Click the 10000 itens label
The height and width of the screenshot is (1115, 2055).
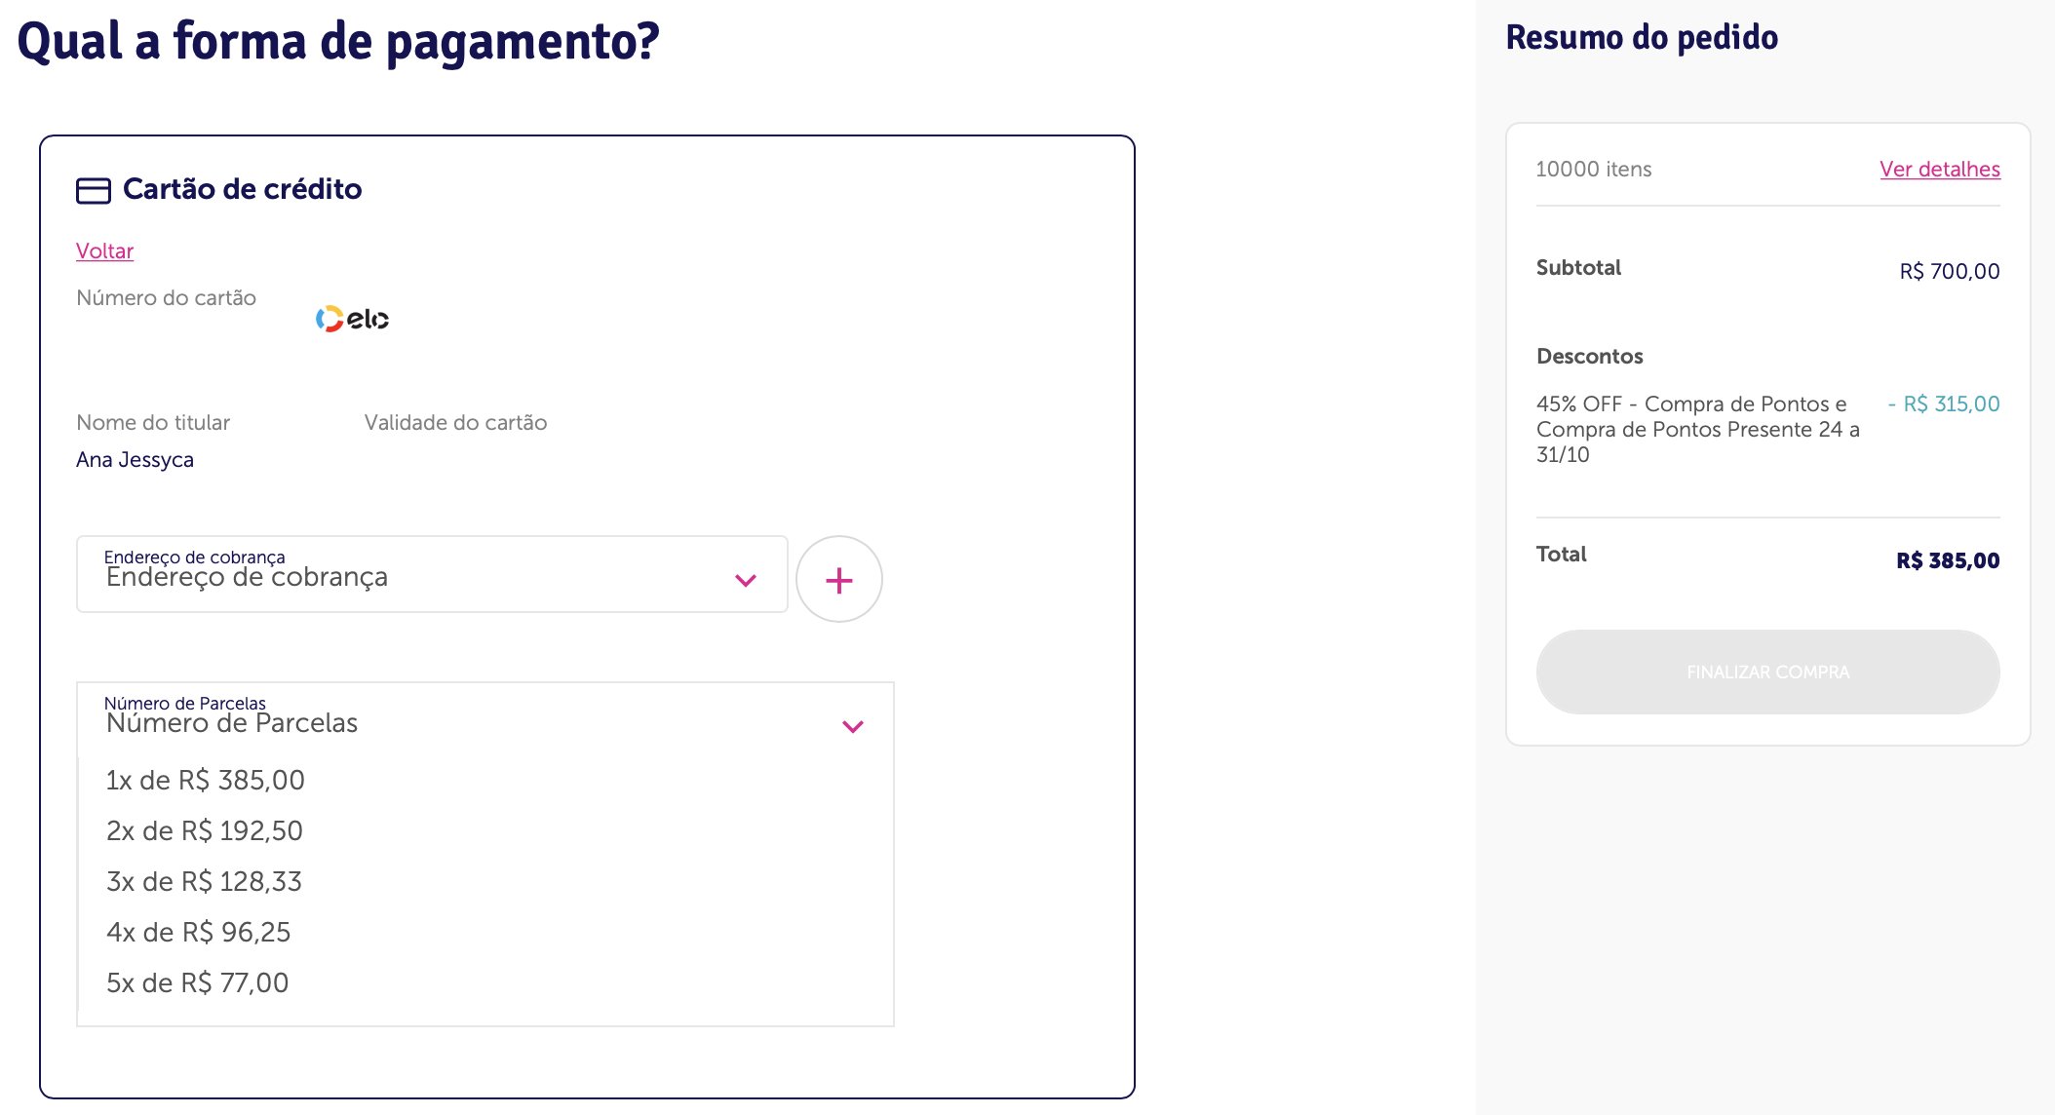pos(1593,169)
